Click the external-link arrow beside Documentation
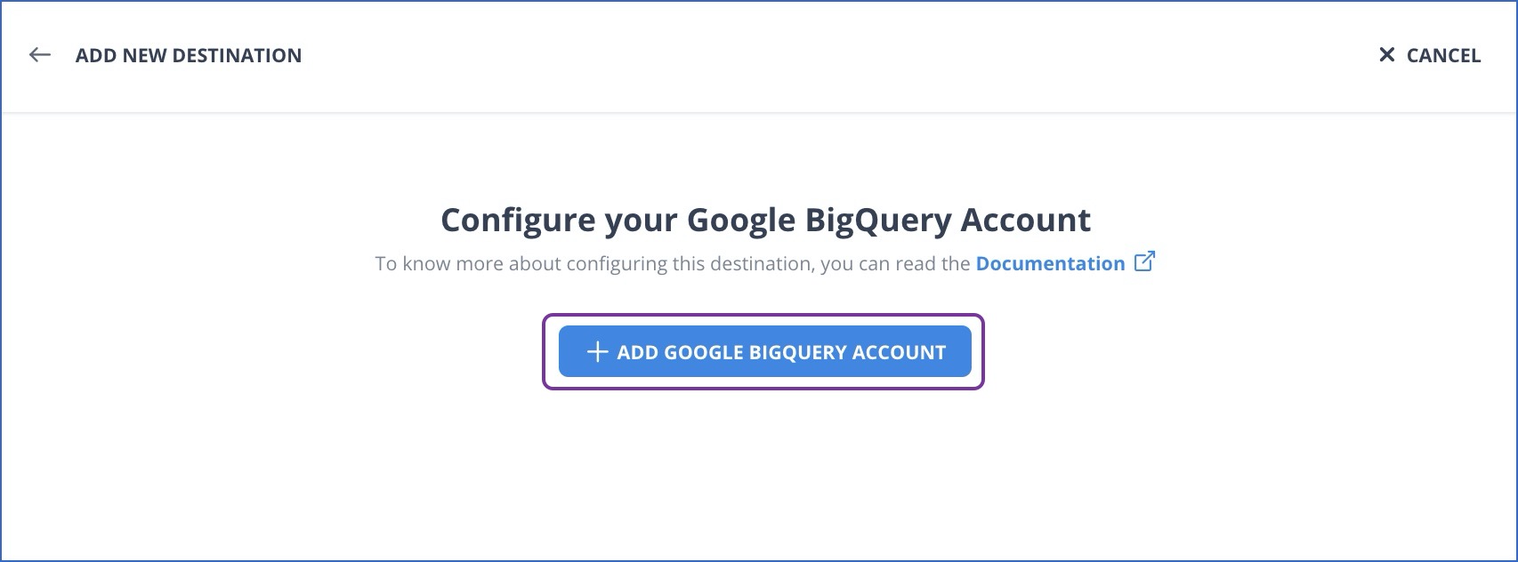 click(x=1146, y=261)
